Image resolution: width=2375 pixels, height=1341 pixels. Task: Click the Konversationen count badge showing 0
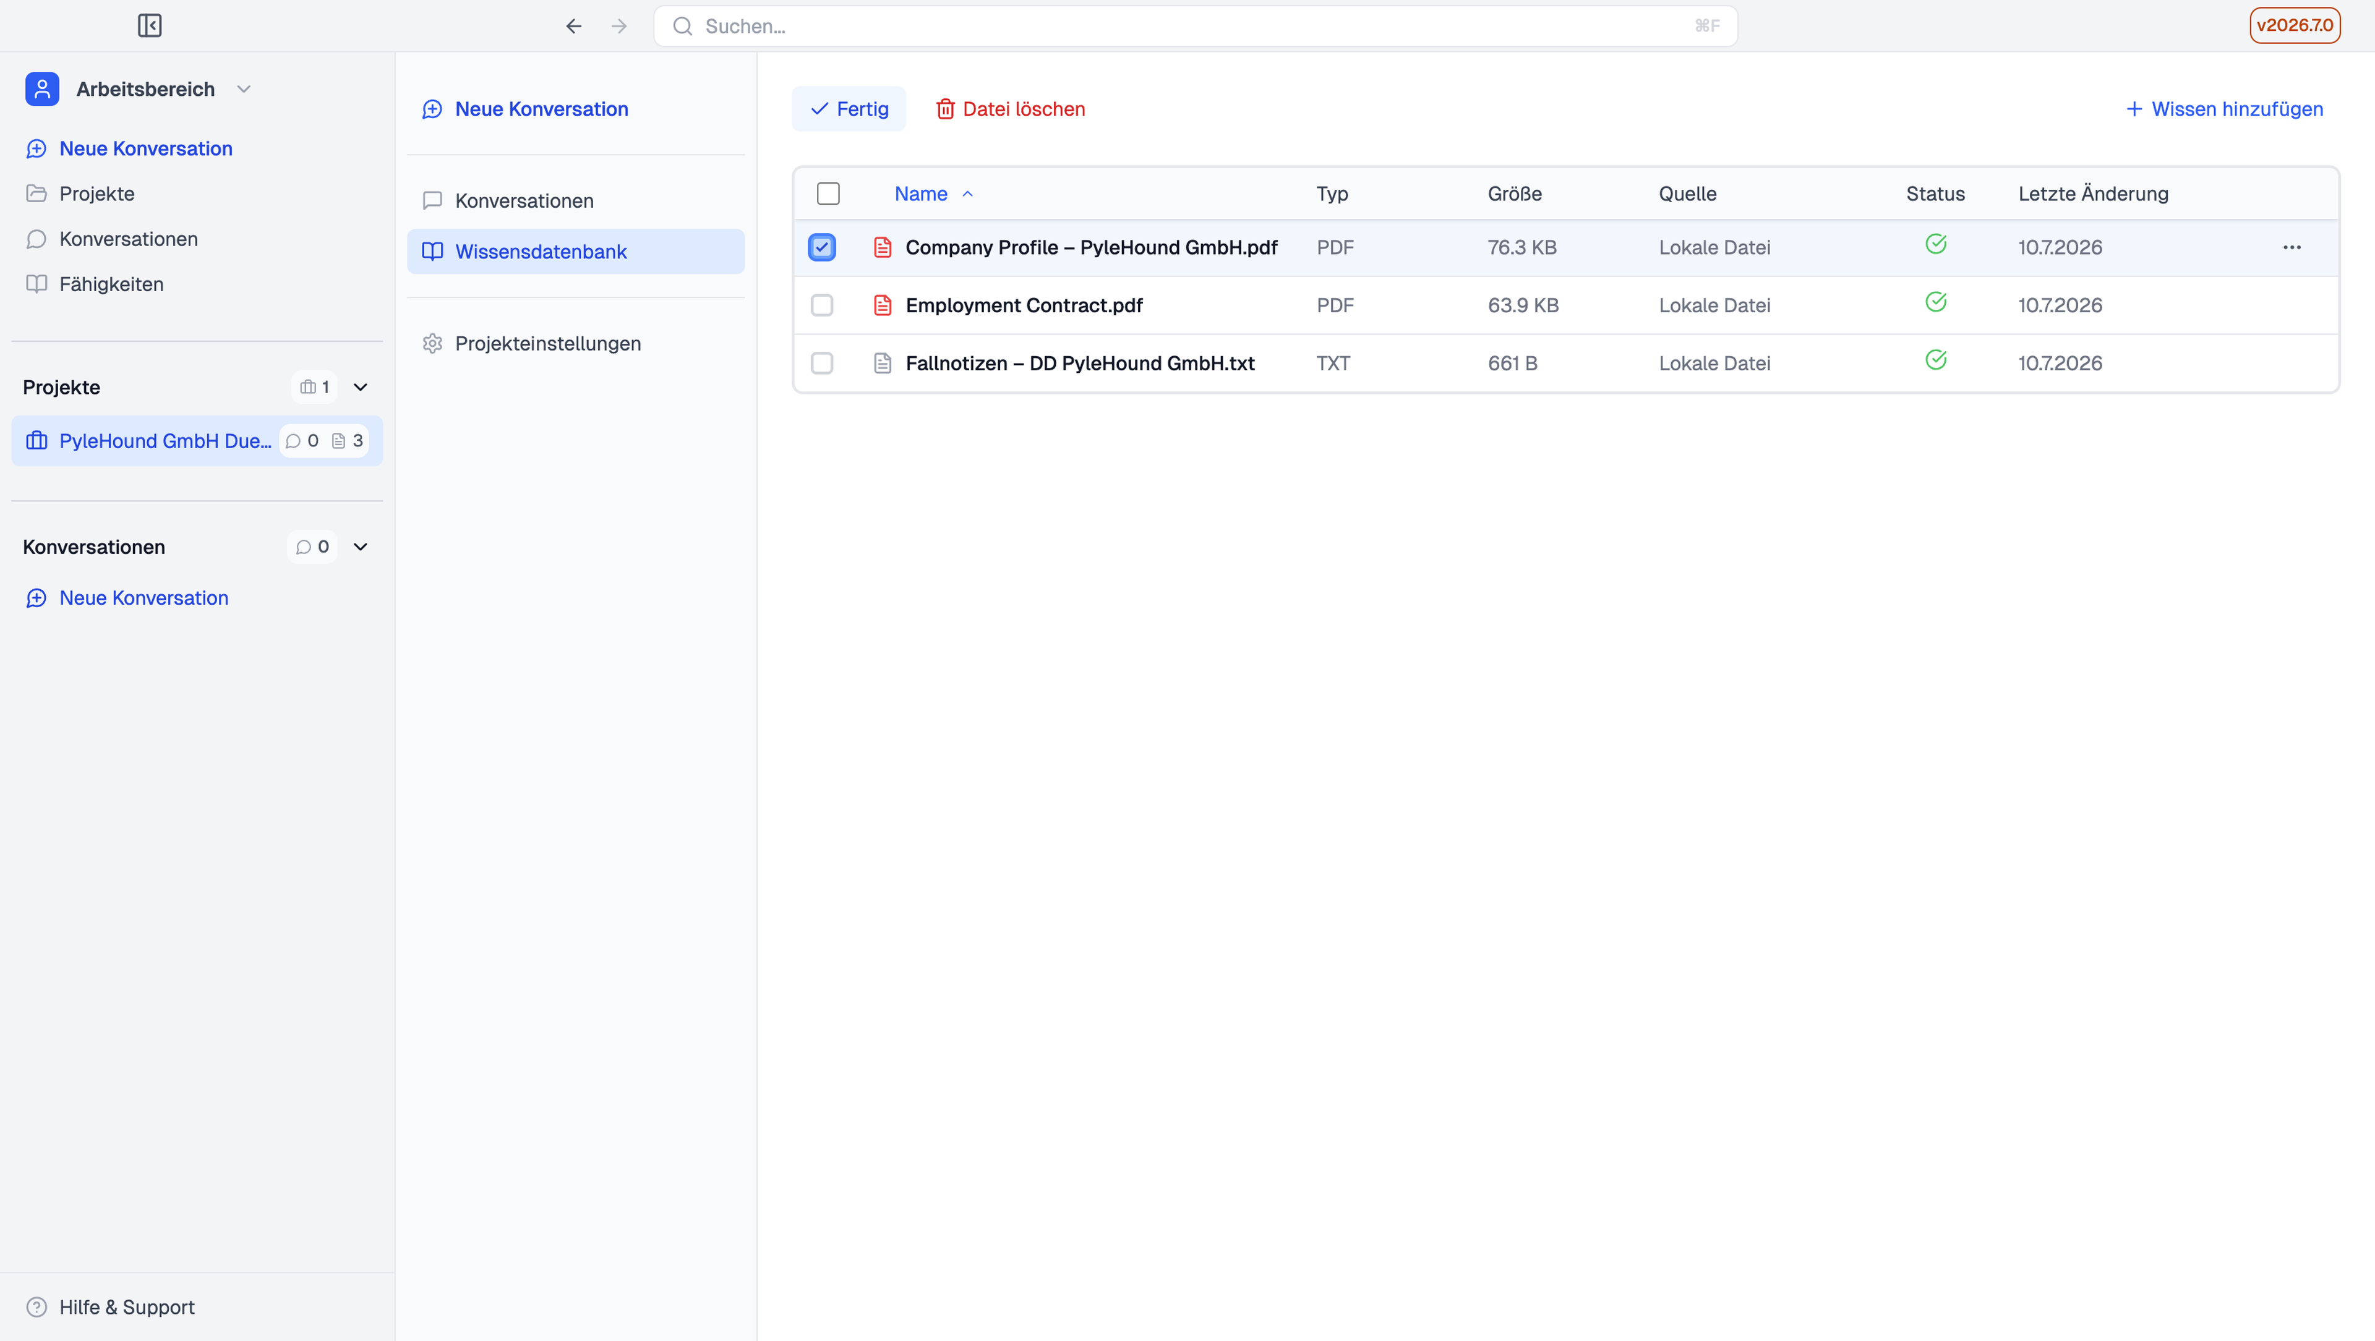[312, 547]
